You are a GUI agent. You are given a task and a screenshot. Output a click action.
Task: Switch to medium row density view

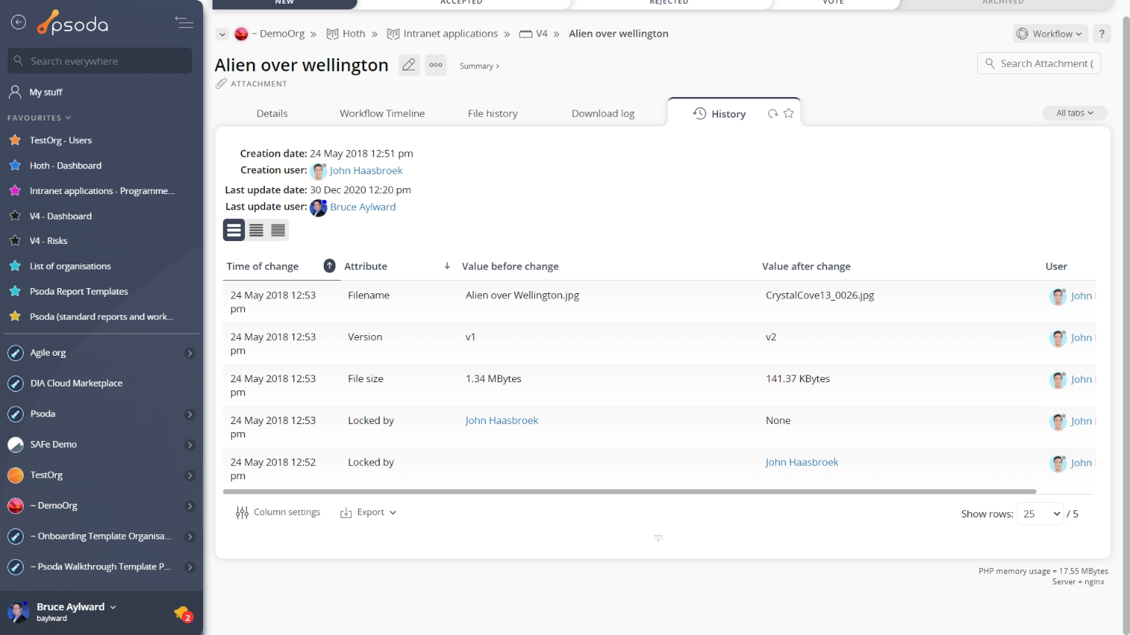coord(256,230)
